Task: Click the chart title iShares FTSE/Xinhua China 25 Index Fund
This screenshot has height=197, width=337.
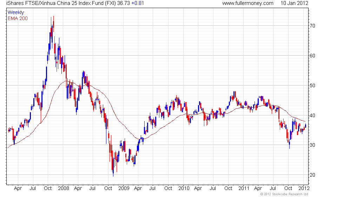Action: coord(55,3)
